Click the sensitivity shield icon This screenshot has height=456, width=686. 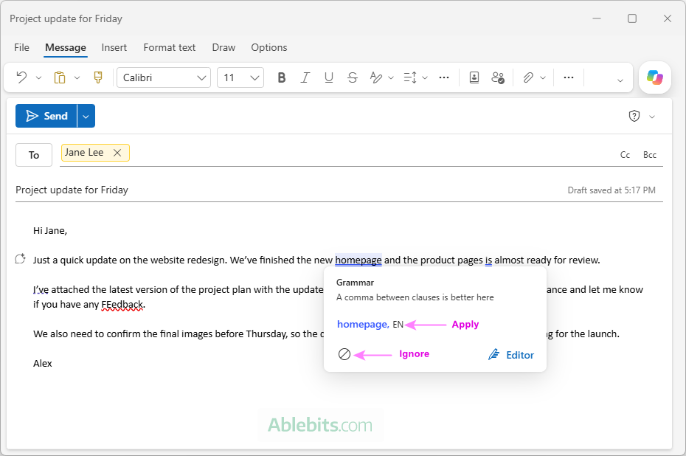[x=634, y=116]
